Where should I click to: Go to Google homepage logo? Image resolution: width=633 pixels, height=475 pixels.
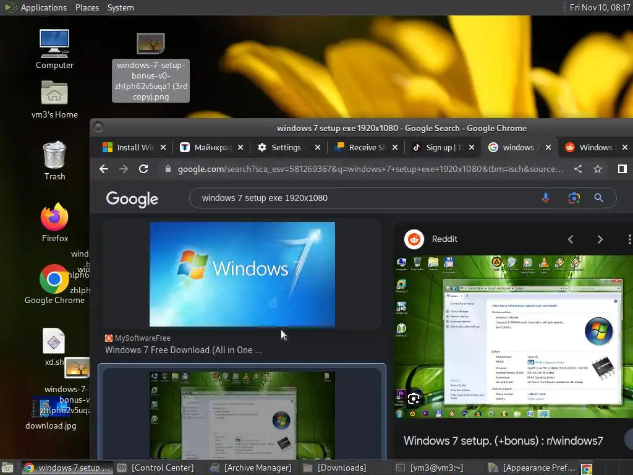132,199
